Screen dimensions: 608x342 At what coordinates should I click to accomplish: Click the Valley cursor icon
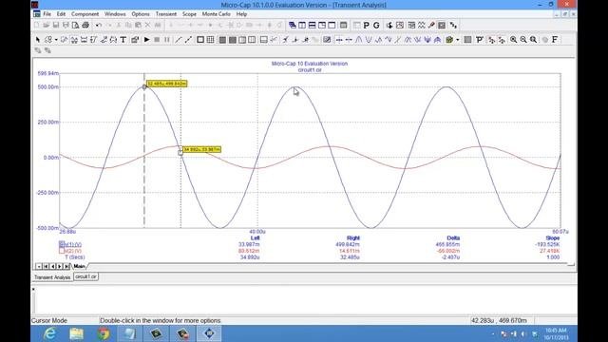[369, 40]
